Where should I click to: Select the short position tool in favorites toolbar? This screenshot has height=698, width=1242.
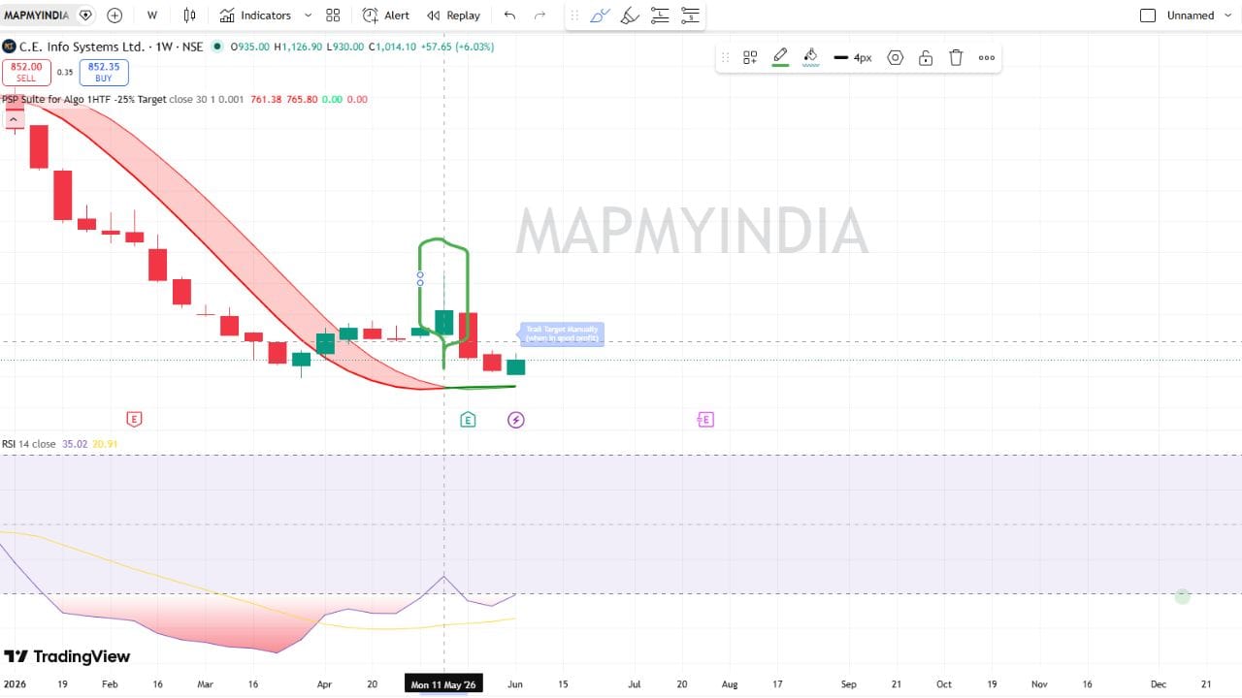tap(690, 16)
